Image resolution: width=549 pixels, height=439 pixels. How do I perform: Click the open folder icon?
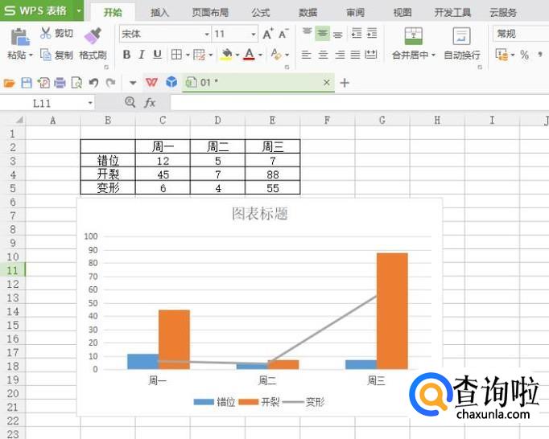[9, 83]
